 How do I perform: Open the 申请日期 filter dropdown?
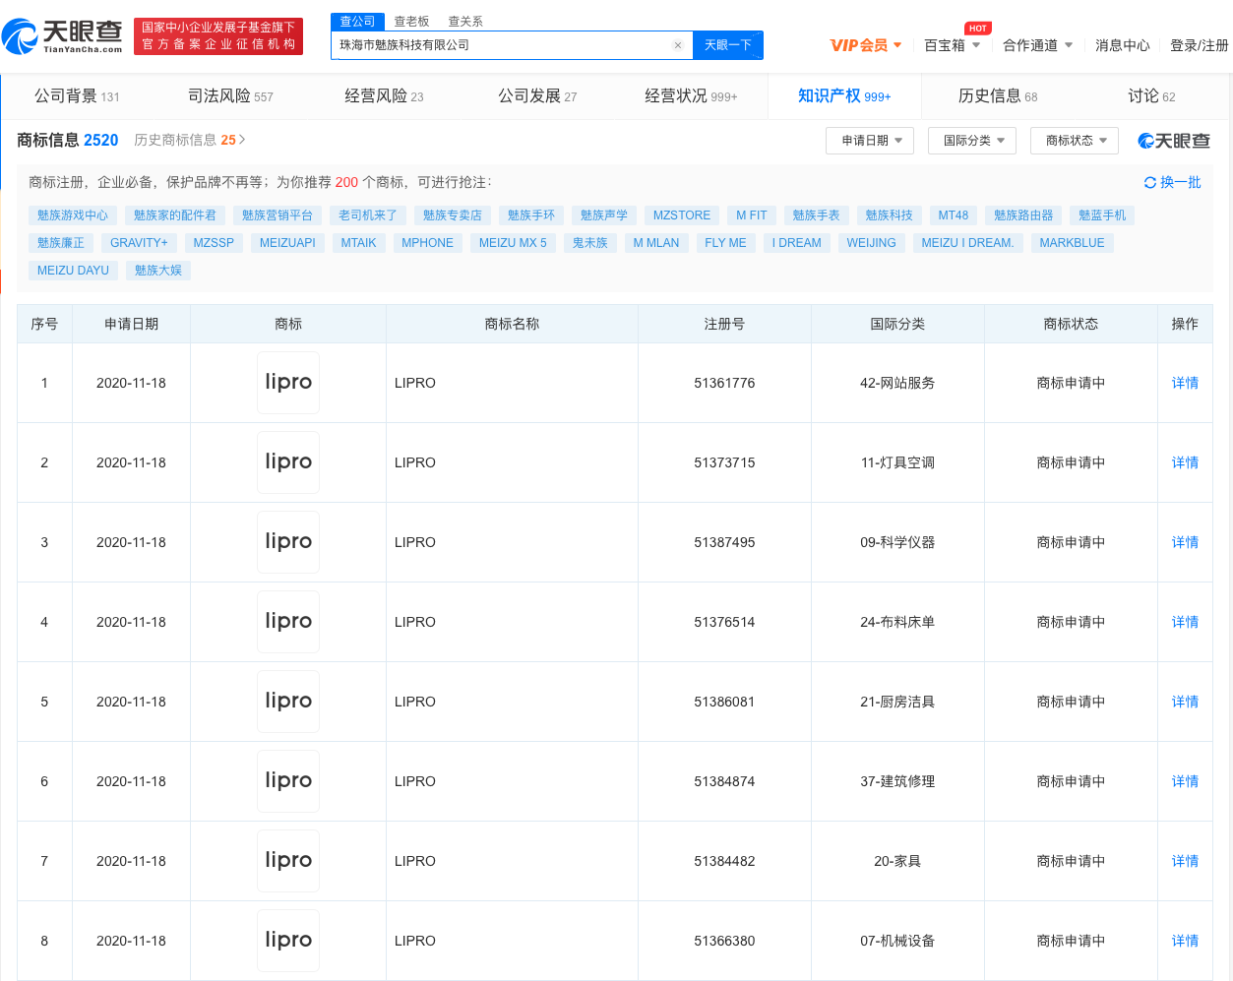tap(870, 141)
